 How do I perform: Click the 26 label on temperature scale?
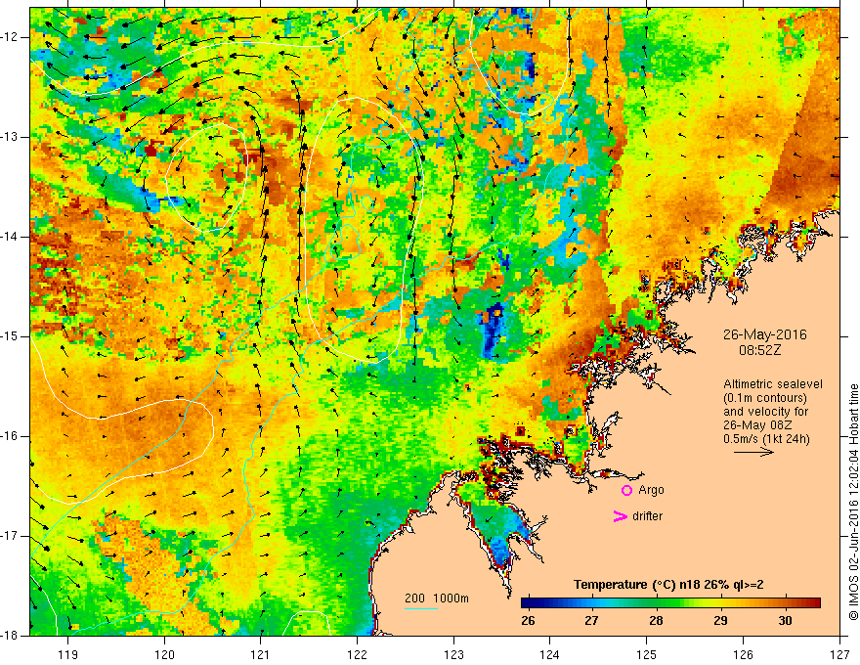coord(528,621)
